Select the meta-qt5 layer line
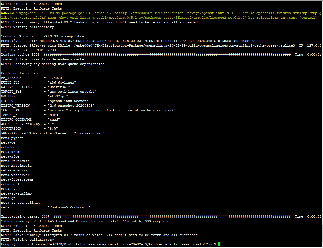This screenshot has height=248, width=323. pos(9,198)
